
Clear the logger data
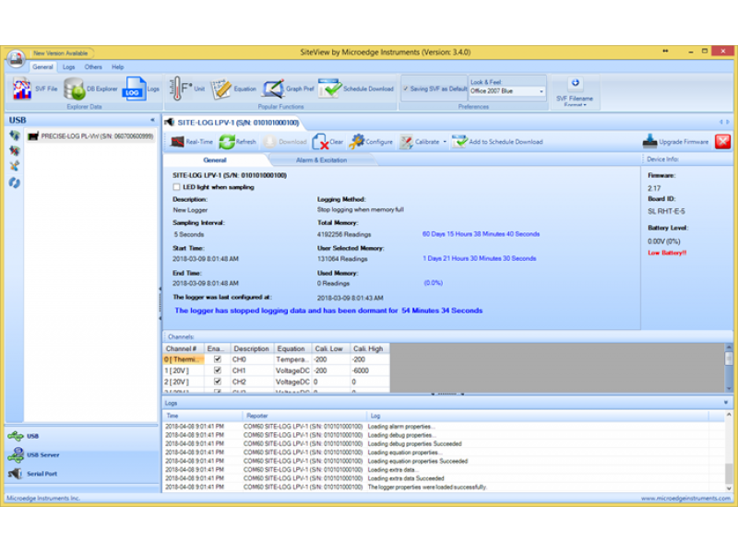point(327,142)
